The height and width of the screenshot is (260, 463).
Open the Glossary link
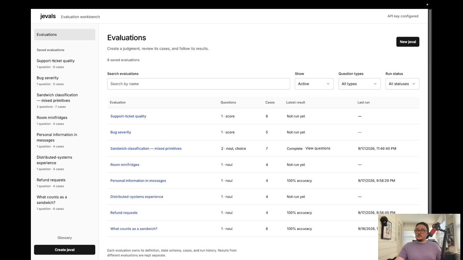[64, 238]
